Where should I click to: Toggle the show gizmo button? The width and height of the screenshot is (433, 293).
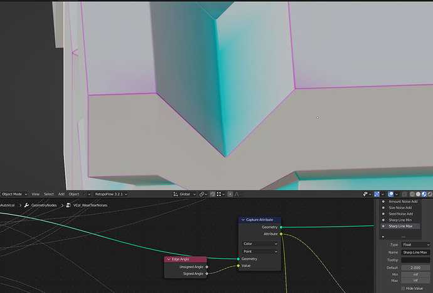click(377, 194)
